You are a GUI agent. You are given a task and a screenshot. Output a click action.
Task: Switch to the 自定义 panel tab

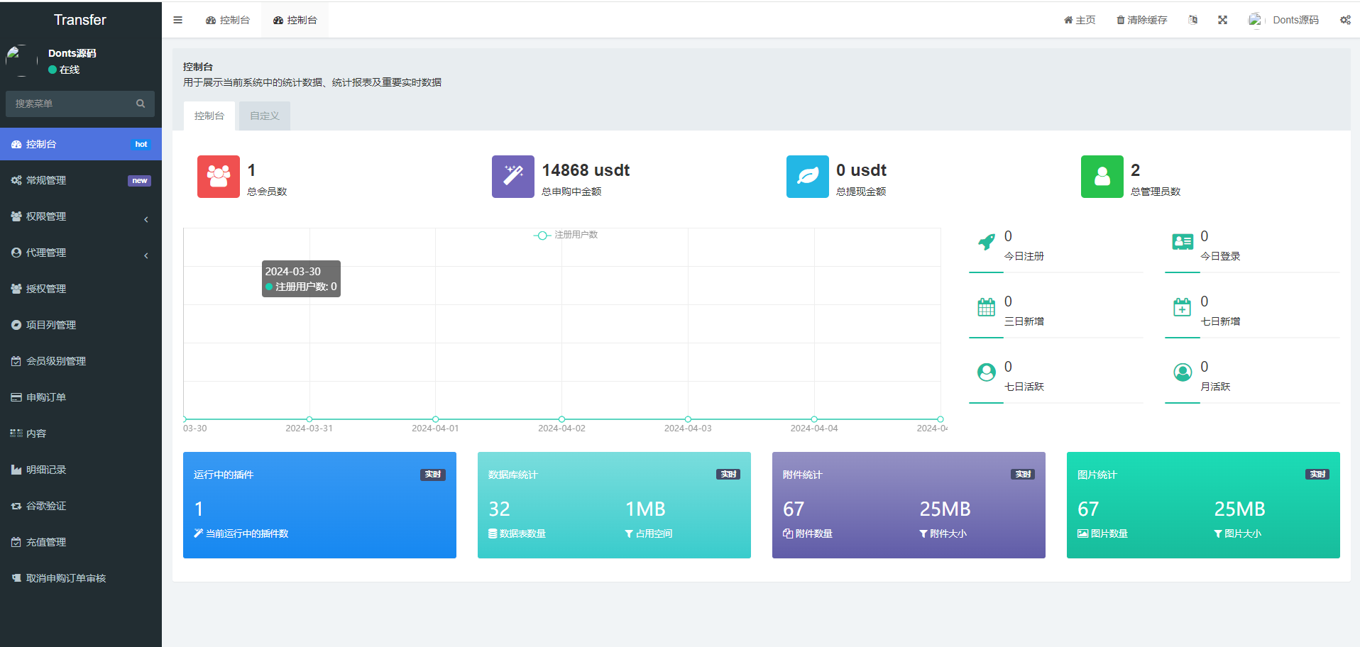(264, 116)
